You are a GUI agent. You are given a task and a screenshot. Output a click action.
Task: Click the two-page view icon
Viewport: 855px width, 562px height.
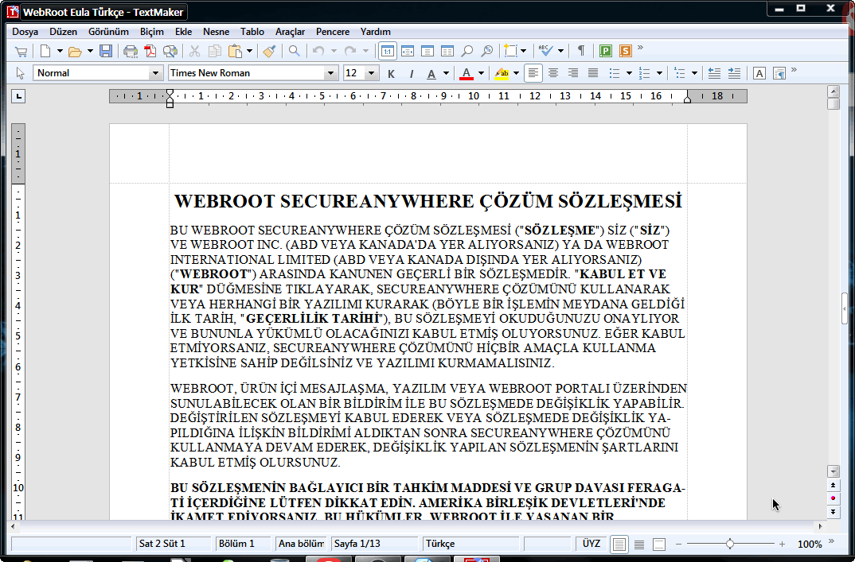click(x=447, y=51)
